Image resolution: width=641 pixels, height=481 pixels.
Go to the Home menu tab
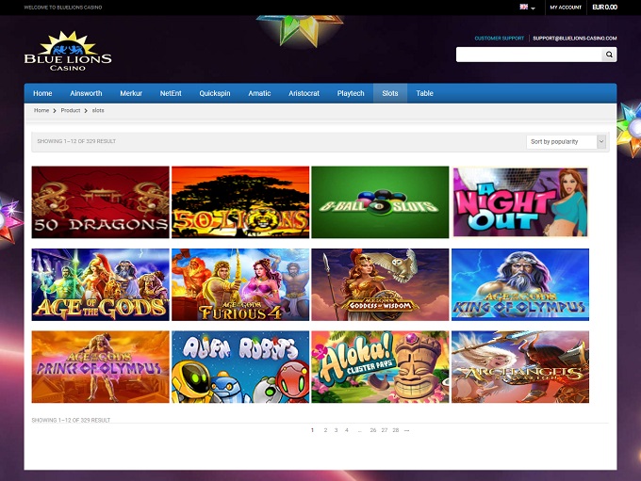[x=42, y=93]
